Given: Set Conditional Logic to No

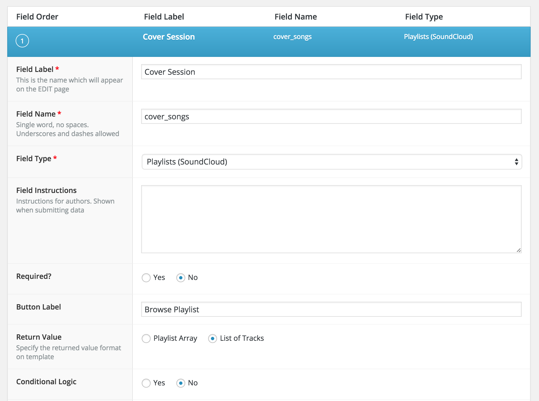Looking at the screenshot, I should 181,383.
